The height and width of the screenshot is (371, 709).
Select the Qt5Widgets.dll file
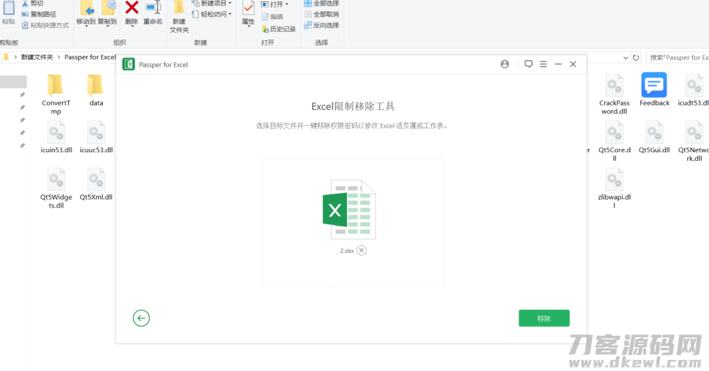click(x=56, y=188)
